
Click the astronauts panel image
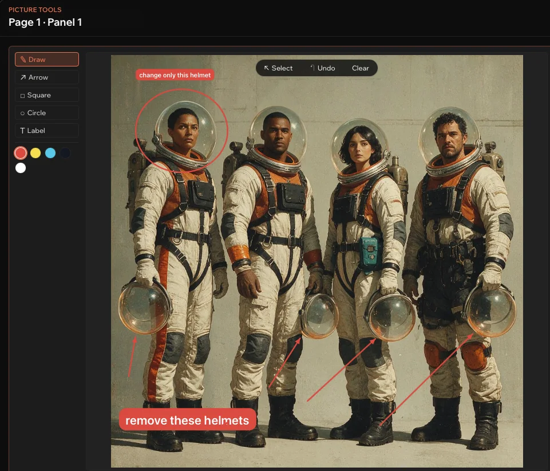[316, 261]
